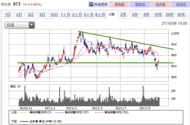
Task: Switch chart range to 10年
Action: pos(158,15)
